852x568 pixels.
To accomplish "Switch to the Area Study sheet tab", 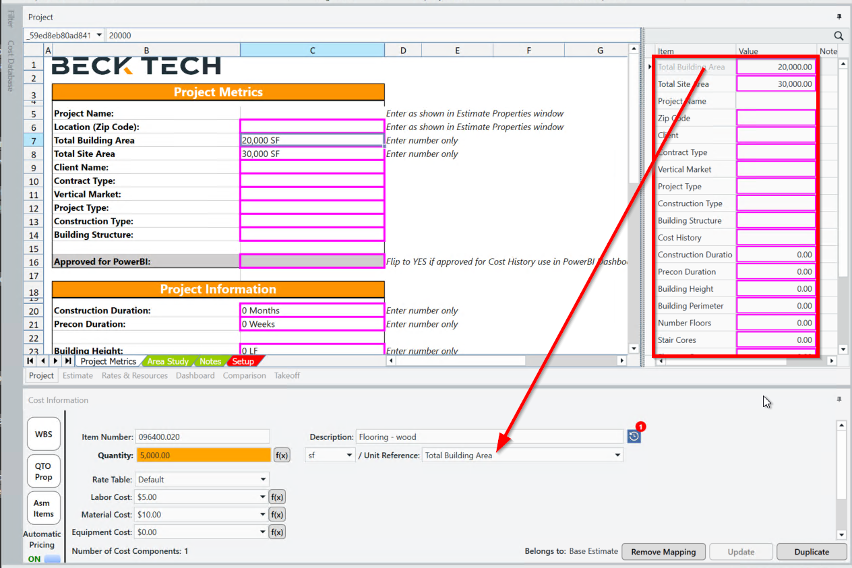I will point(168,362).
